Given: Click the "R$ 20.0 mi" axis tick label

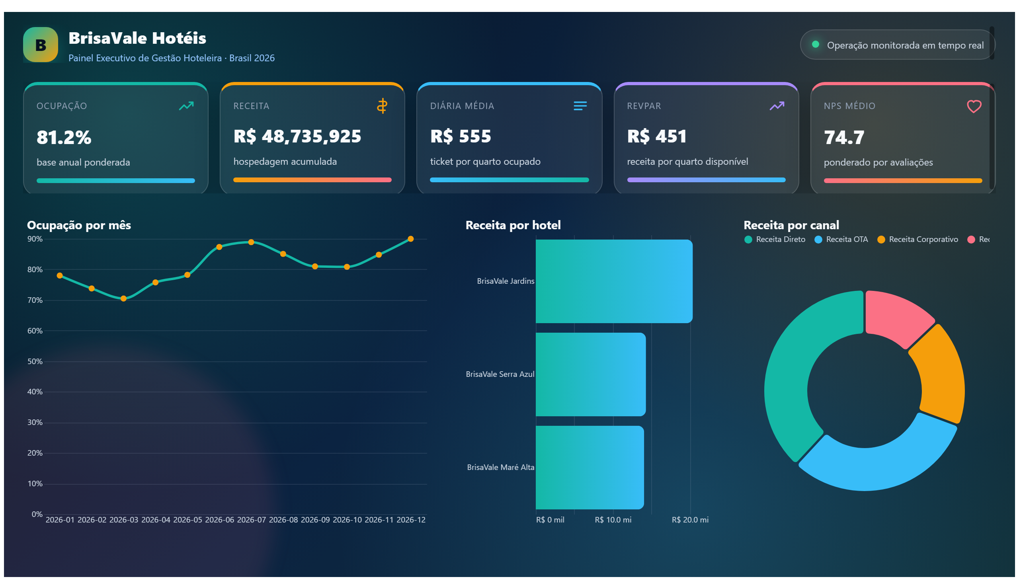Looking at the screenshot, I should (x=690, y=520).
